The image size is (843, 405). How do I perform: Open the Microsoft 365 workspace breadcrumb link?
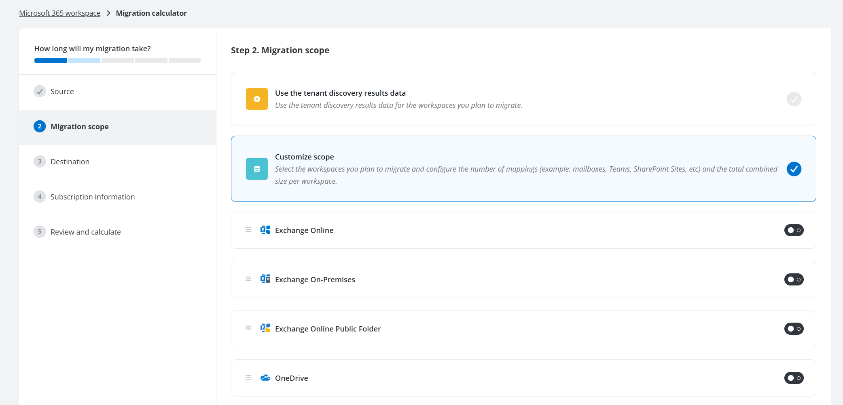[59, 13]
